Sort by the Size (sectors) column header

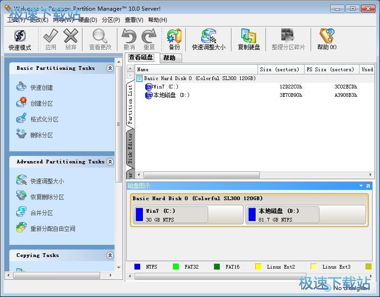click(x=281, y=69)
